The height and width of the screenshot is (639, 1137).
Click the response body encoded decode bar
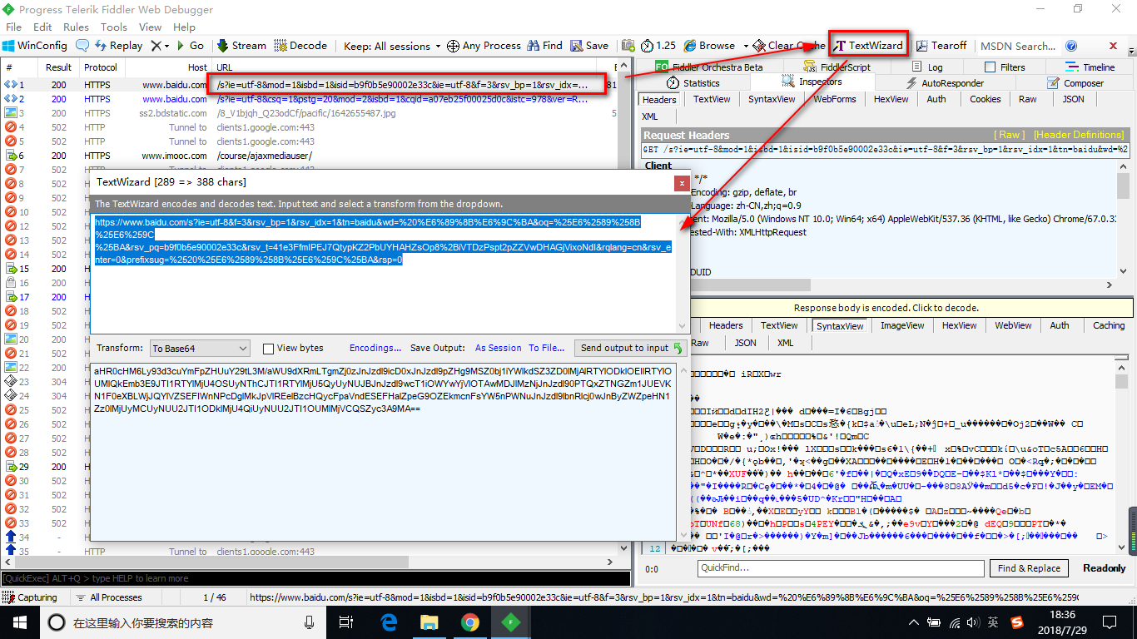[x=886, y=308]
